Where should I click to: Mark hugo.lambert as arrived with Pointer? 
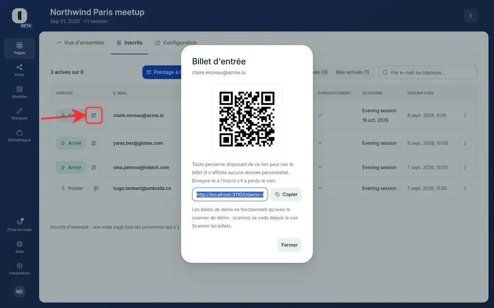[72, 188]
